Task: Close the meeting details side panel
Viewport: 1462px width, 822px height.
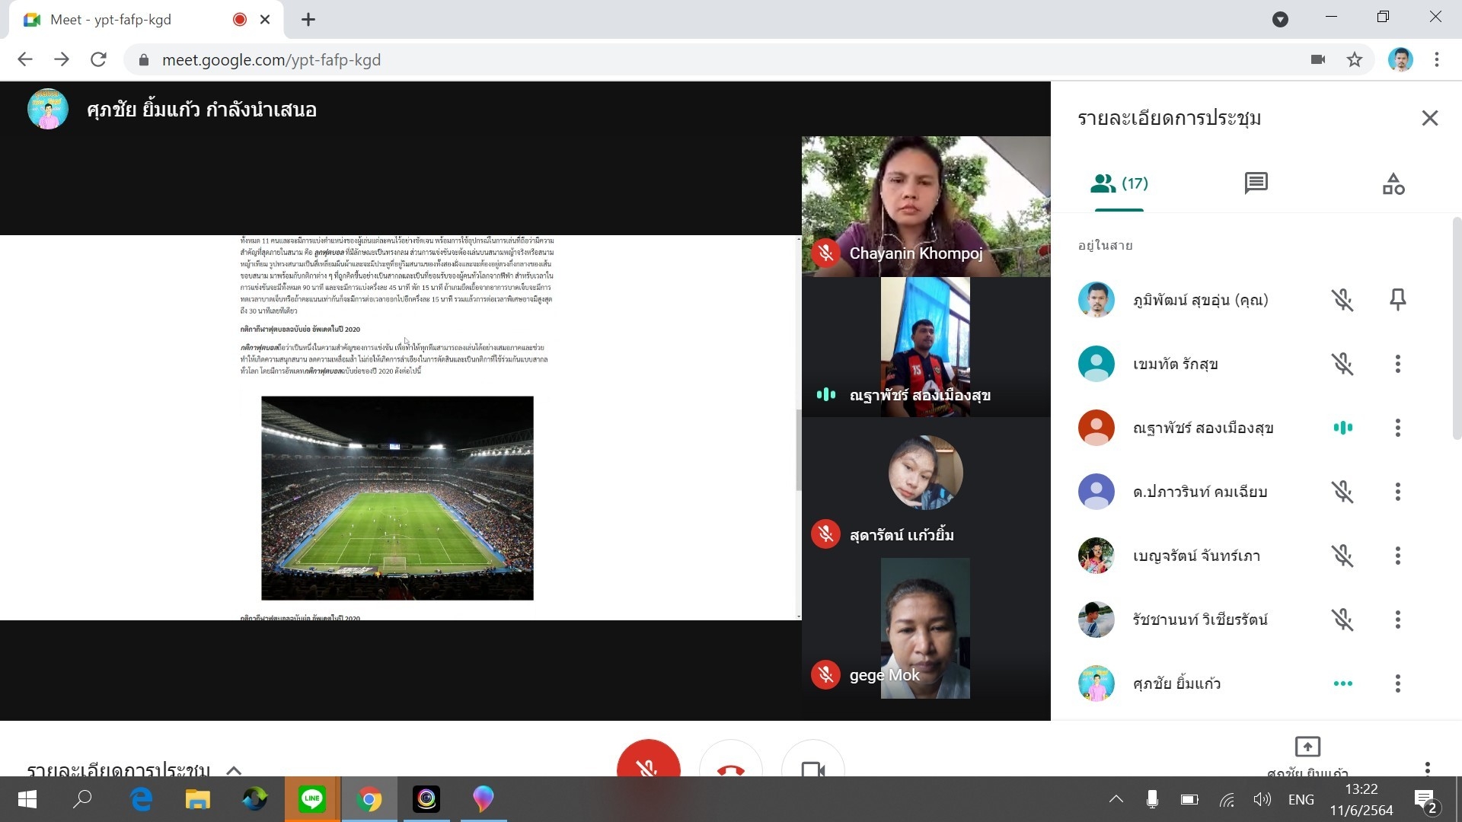Action: point(1429,118)
